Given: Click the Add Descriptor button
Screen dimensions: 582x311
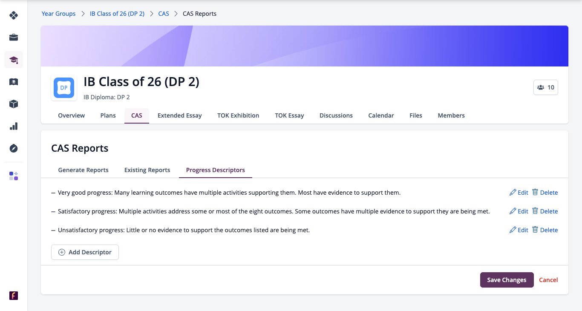Looking at the screenshot, I should [x=85, y=252].
